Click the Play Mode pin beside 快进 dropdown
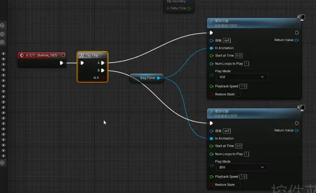Viewport: 316px width, 193px height. tap(212, 75)
